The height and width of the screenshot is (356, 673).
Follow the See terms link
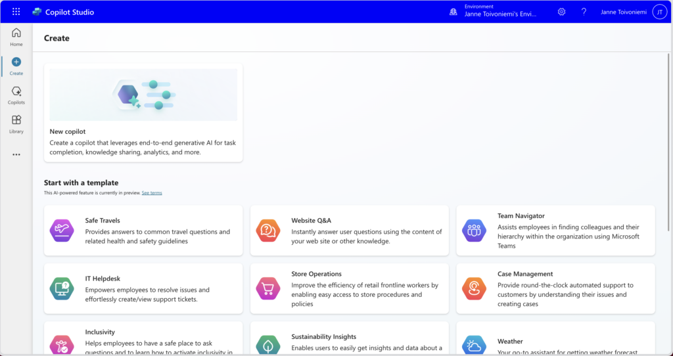152,193
